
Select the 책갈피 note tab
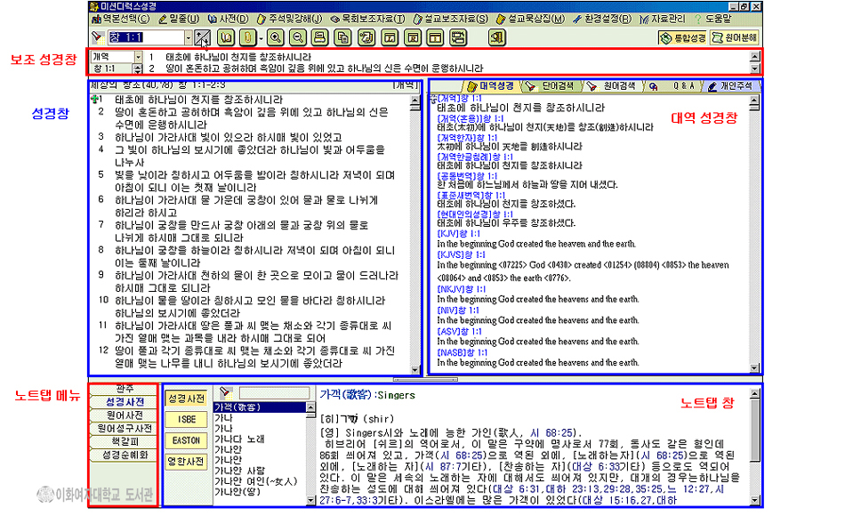tap(125, 441)
